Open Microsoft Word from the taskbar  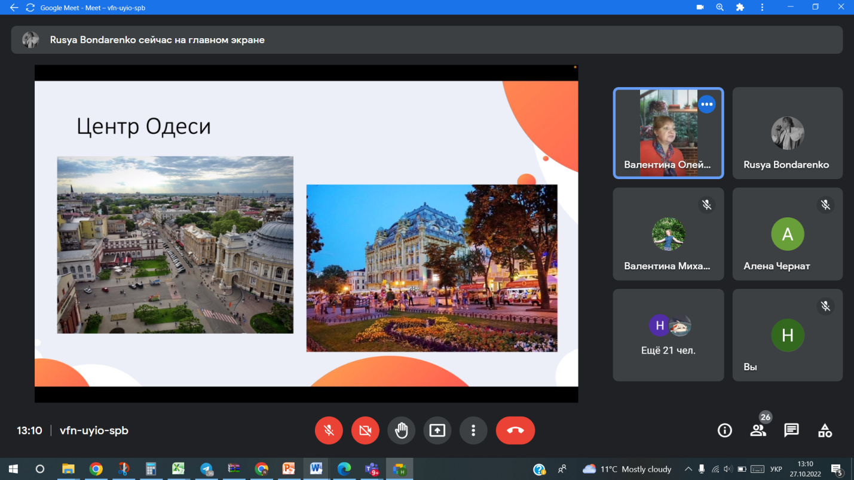pos(316,469)
